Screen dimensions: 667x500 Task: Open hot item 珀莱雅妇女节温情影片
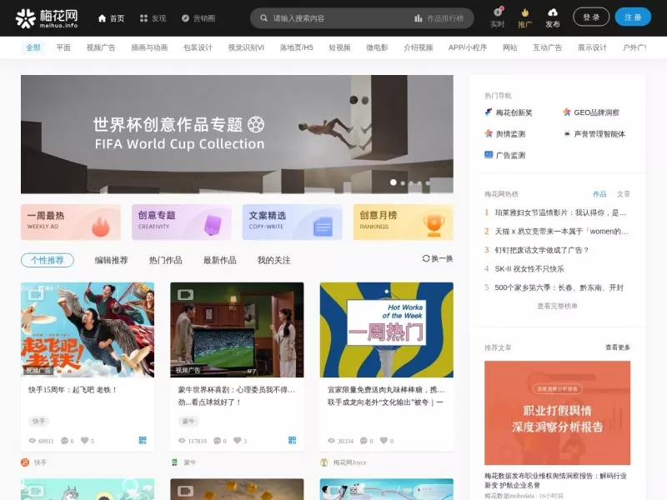560,212
